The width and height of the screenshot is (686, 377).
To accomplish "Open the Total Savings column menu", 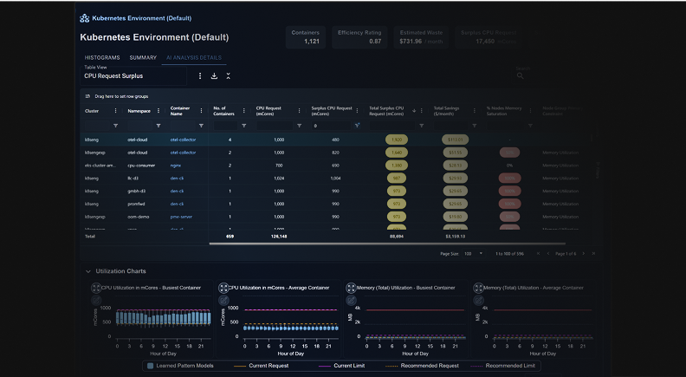I will point(475,111).
